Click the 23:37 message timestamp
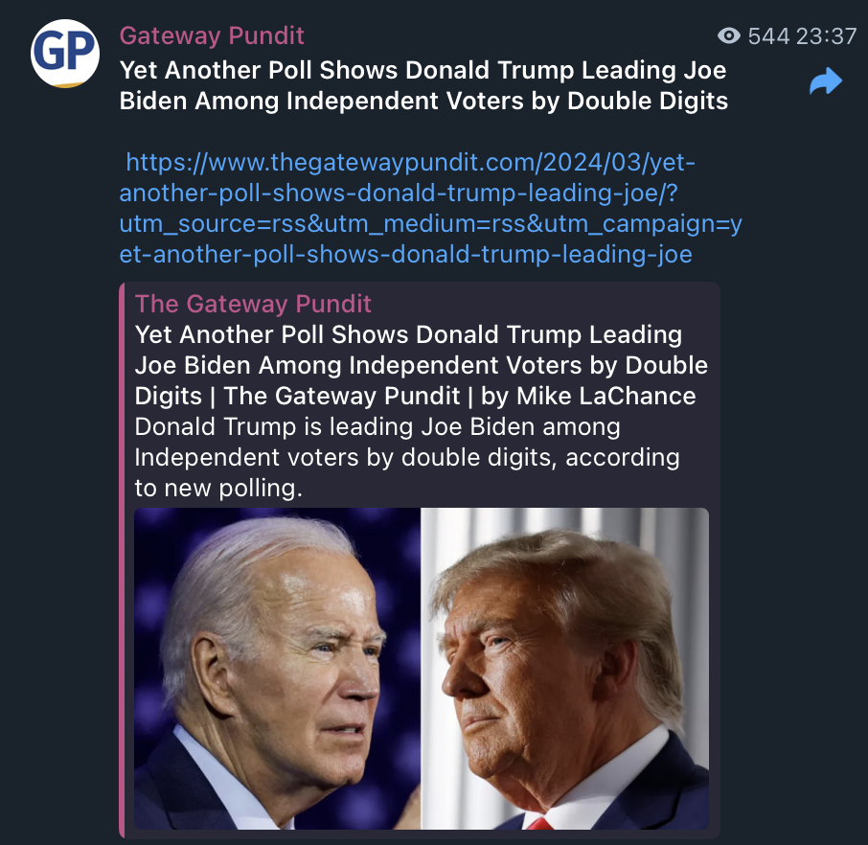Screen dimensions: 868x845 click(x=826, y=36)
